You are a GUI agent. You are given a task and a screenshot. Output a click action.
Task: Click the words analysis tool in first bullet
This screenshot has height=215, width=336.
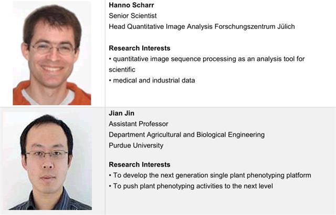(x=276, y=59)
